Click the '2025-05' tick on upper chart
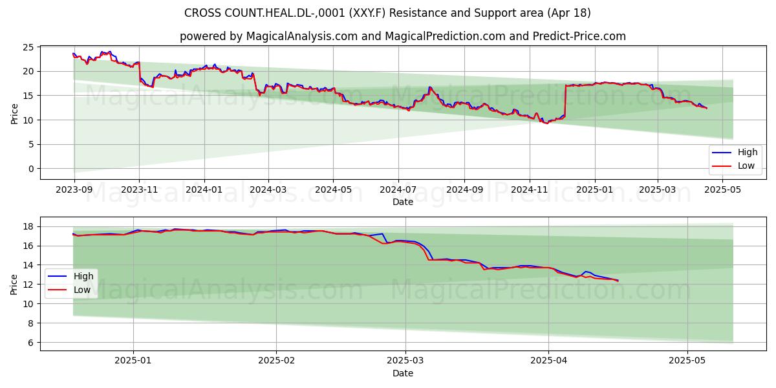 point(722,189)
